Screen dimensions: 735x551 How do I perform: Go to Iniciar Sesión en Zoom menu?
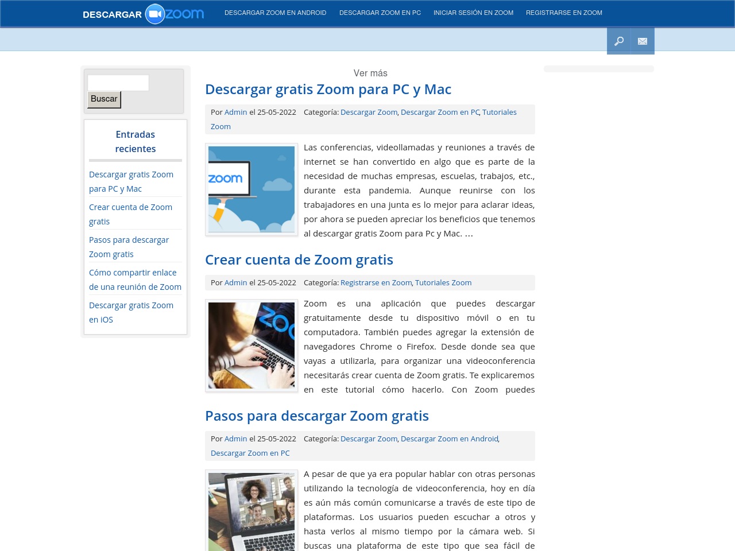[473, 13]
